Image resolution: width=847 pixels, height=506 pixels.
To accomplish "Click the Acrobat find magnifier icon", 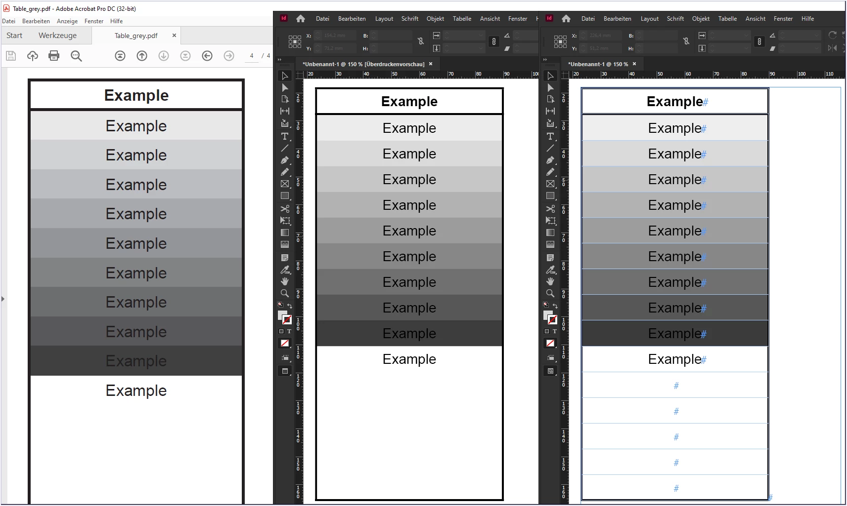I will pyautogui.click(x=76, y=56).
